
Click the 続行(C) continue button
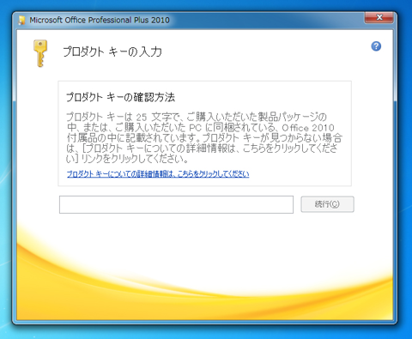pos(327,204)
